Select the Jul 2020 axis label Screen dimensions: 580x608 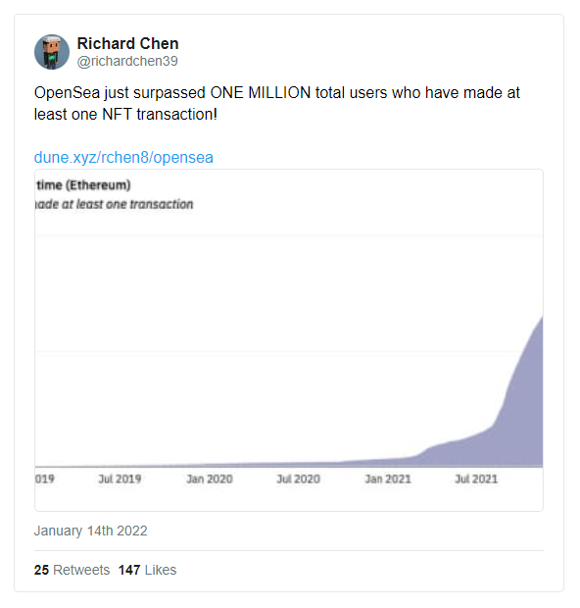tap(299, 479)
